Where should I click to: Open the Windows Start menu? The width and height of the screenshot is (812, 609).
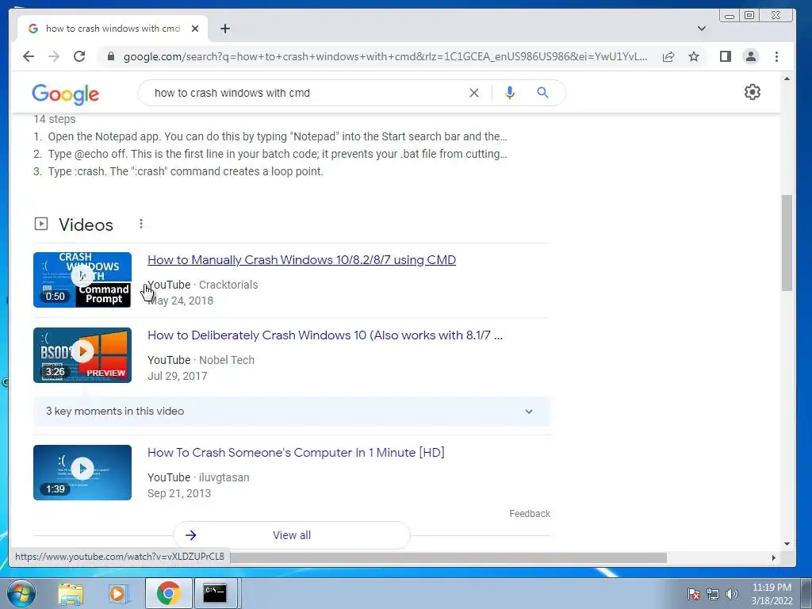[x=21, y=593]
